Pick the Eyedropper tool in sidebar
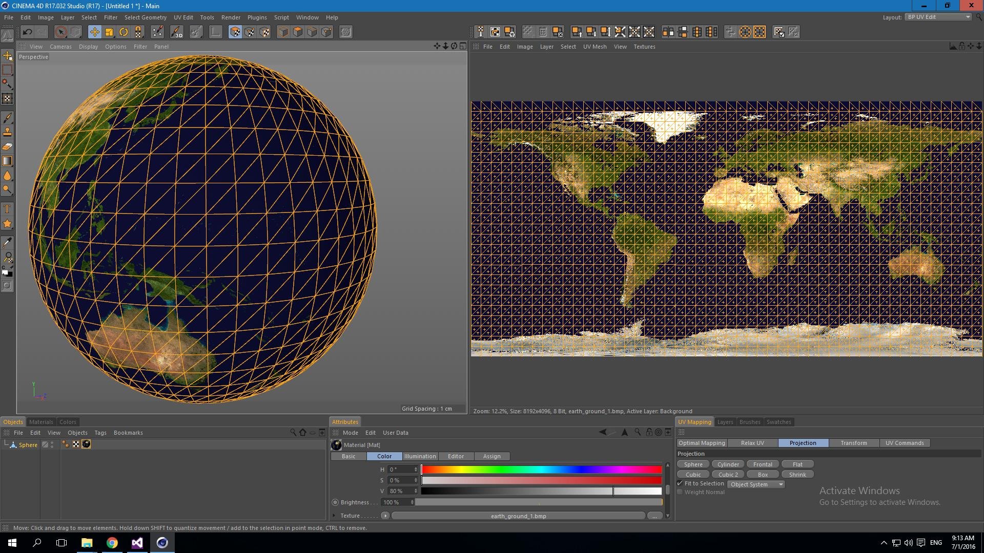The width and height of the screenshot is (984, 553). click(7, 243)
